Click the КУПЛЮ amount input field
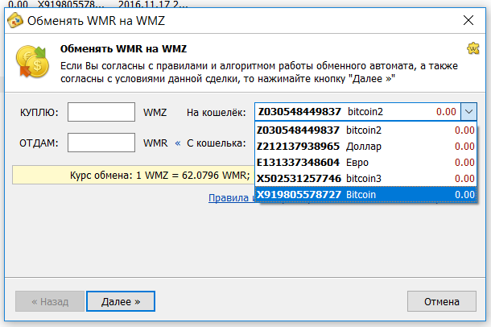Viewport: 491px width, 327px height. pyautogui.click(x=101, y=112)
